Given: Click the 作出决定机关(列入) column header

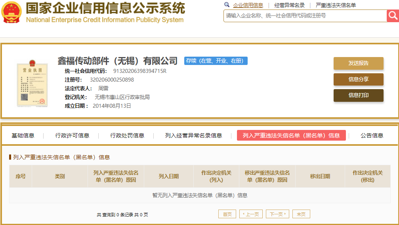Looking at the screenshot, I should click(216, 176).
